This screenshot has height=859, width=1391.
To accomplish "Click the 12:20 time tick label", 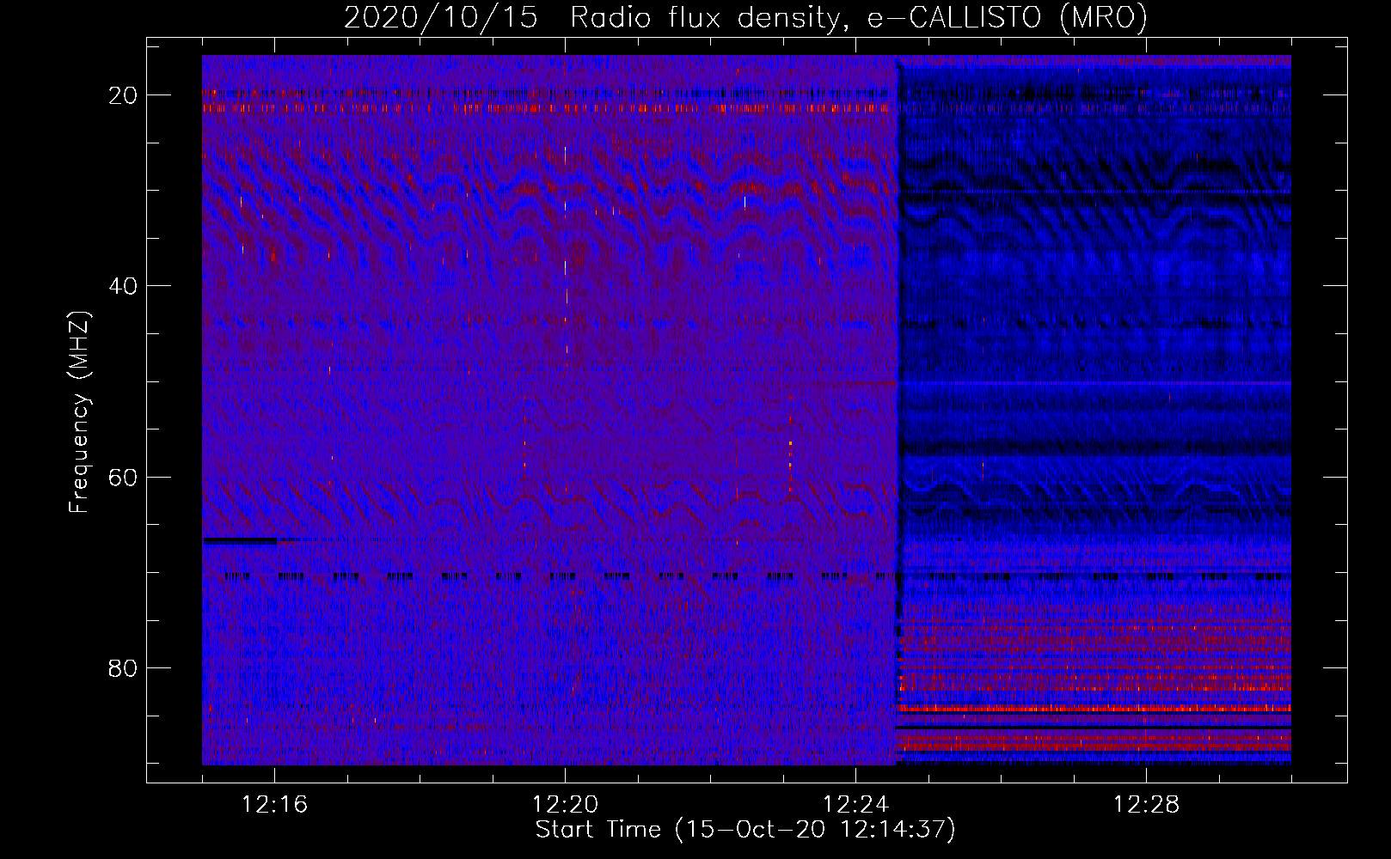I will pos(565,805).
